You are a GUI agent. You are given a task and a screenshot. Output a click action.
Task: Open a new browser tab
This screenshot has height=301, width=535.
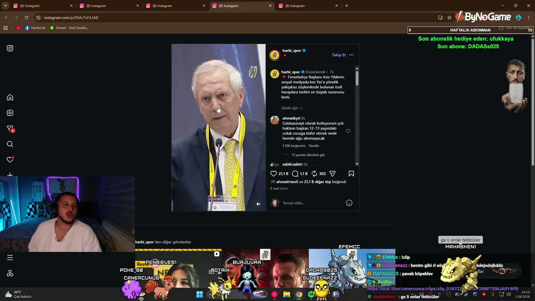[346, 6]
